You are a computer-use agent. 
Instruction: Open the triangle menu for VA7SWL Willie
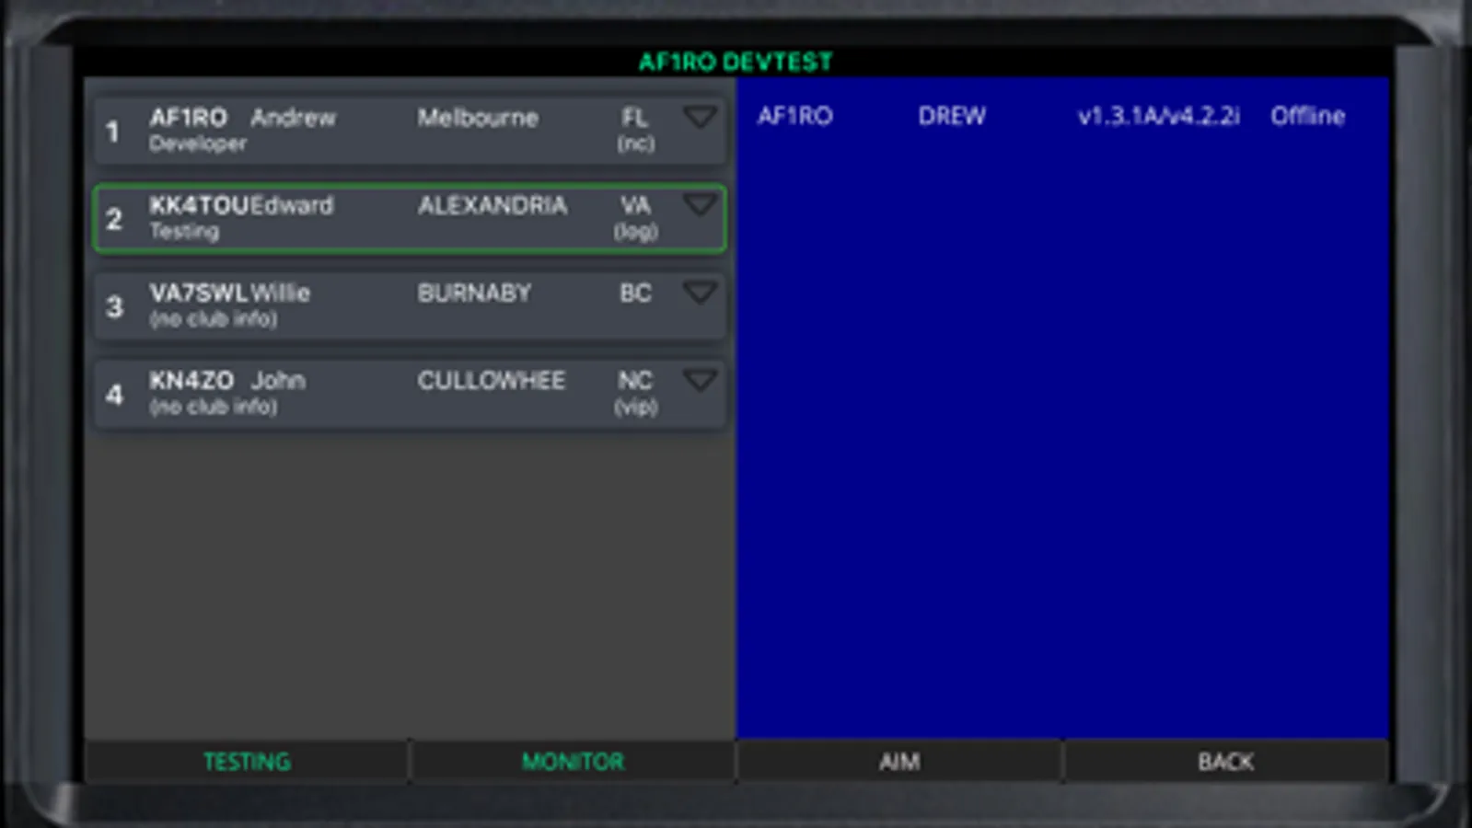click(700, 293)
